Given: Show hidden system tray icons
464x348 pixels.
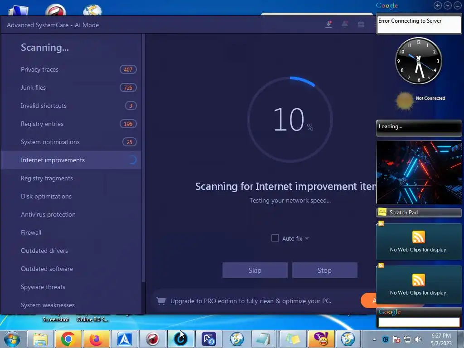Looking at the screenshot, I should (x=374, y=339).
